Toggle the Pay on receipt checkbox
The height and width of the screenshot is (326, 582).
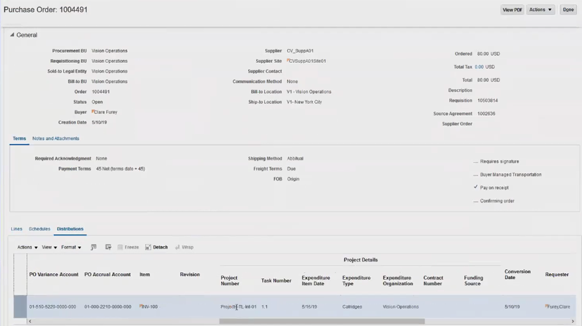[x=477, y=187]
